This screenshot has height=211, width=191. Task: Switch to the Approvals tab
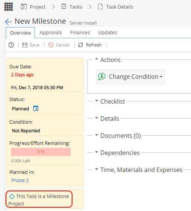[51, 33]
